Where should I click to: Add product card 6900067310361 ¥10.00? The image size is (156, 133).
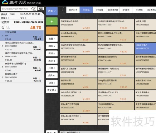point(116,48)
